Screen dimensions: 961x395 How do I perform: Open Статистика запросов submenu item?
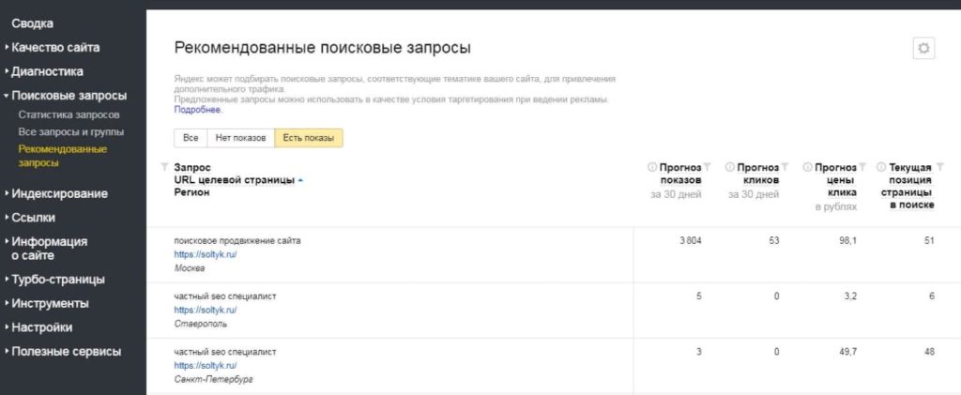(x=69, y=115)
